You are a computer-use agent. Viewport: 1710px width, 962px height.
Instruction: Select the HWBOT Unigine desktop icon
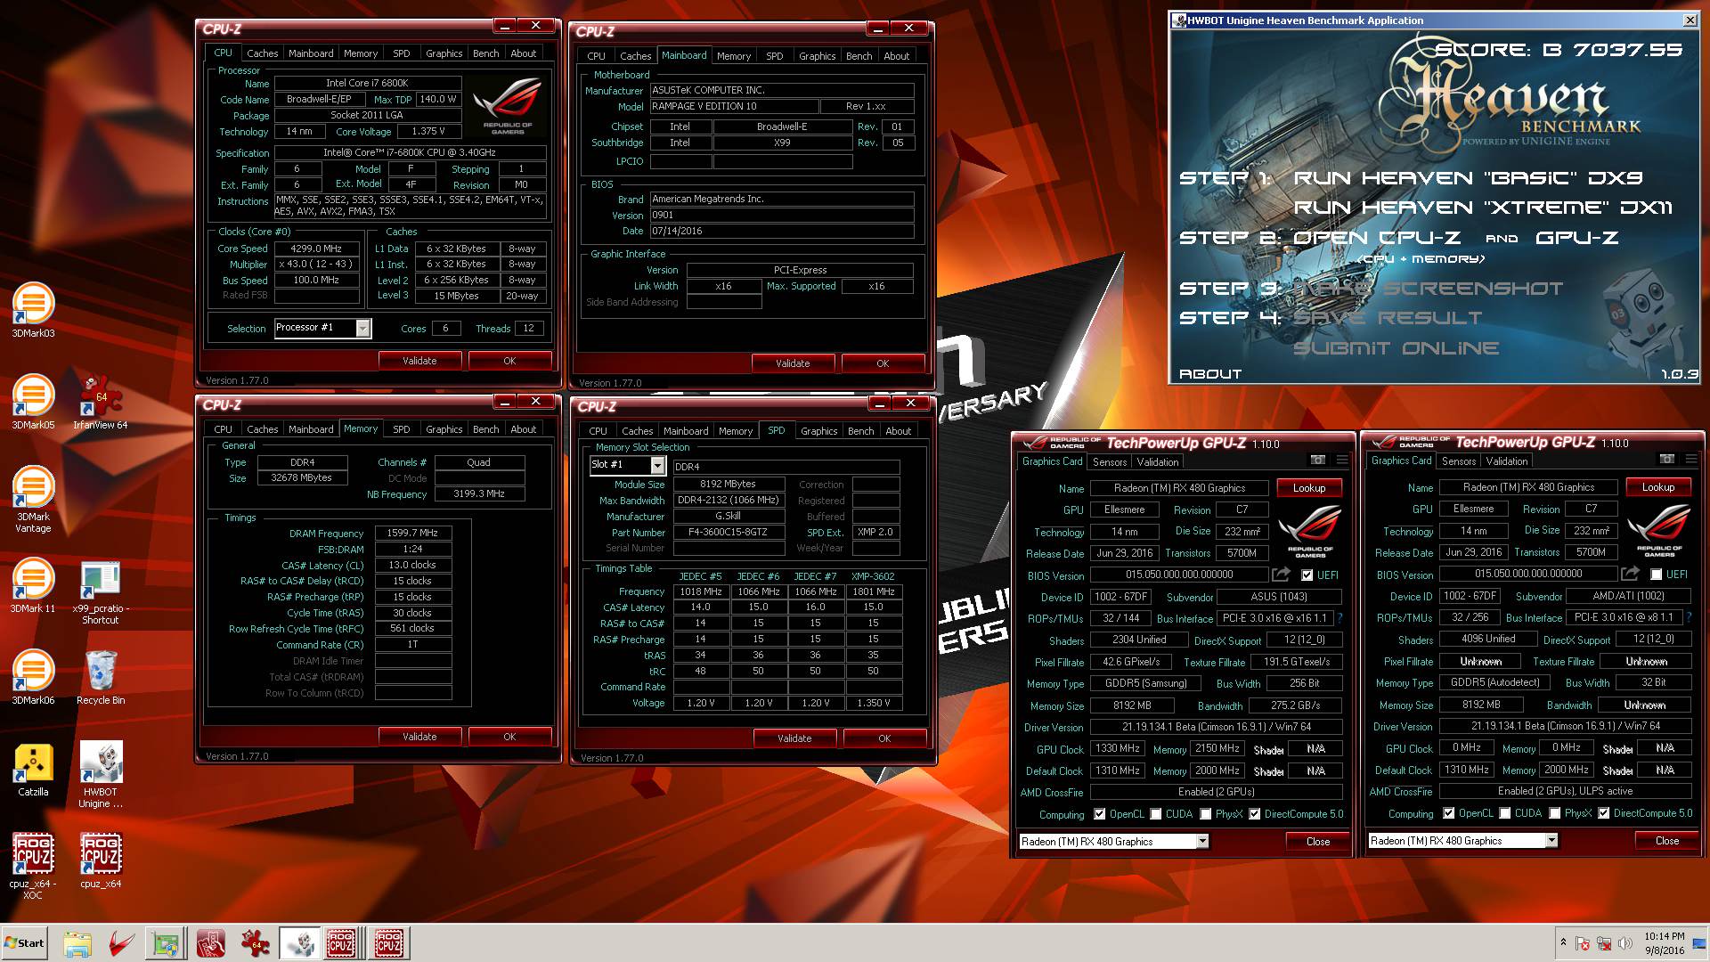(100, 775)
